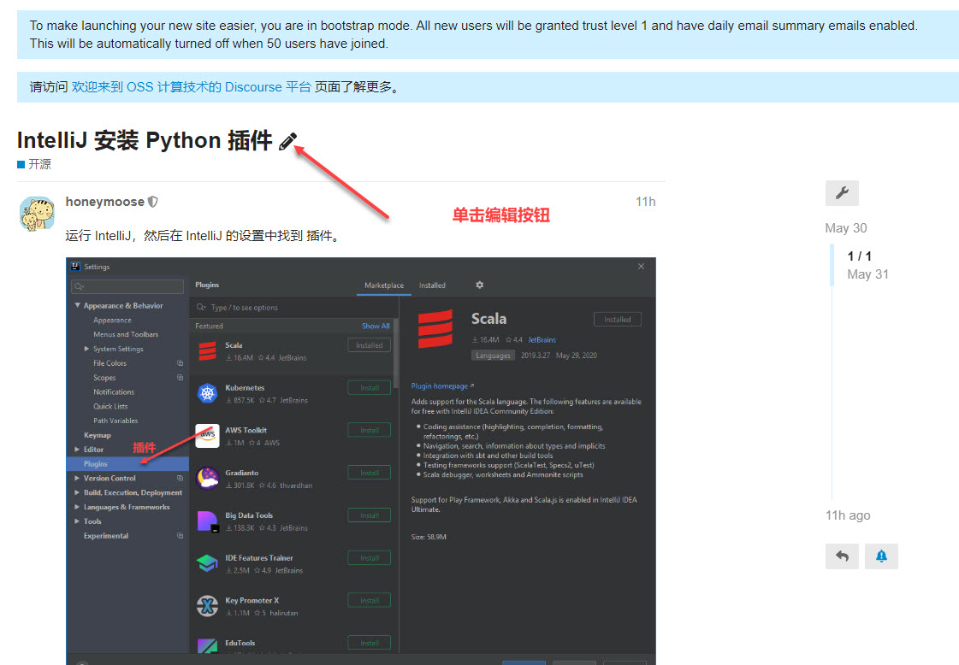Viewport: 959px width, 665px height.
Task: Select the IDE Features Trainer plugin icon
Action: pyautogui.click(x=207, y=563)
